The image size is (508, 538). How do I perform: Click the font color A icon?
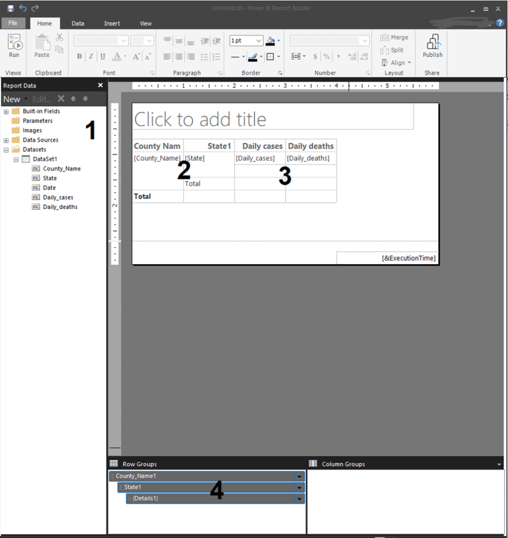tap(117, 56)
